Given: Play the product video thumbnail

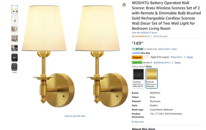Looking at the screenshot, I should coord(14,67).
